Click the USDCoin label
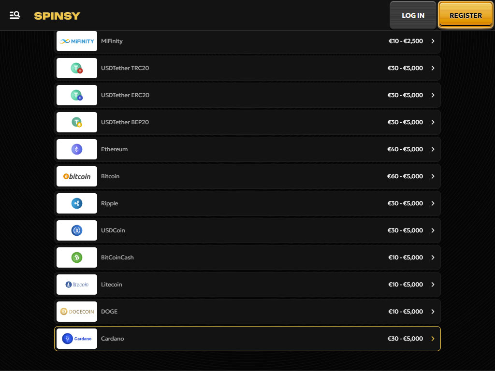Image resolution: width=495 pixels, height=371 pixels. (113, 230)
